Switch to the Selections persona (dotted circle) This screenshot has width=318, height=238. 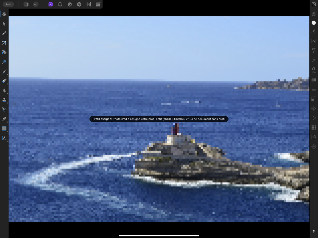[60, 4]
